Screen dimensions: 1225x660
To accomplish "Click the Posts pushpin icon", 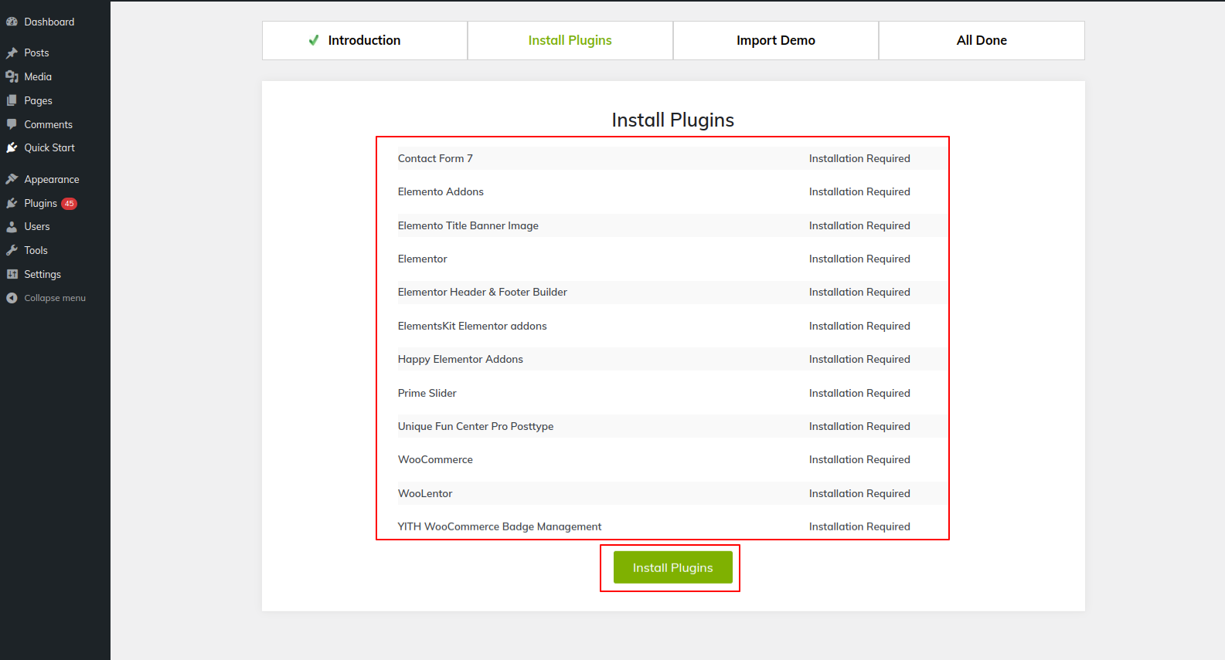I will point(12,53).
